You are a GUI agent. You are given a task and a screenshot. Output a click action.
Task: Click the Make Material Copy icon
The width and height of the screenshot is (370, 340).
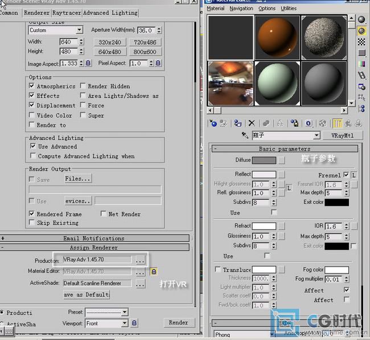(x=266, y=123)
